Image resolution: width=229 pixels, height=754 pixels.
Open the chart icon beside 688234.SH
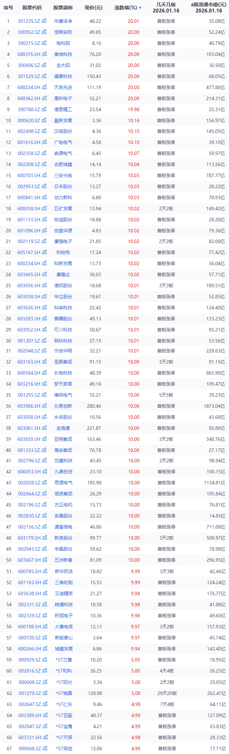[44, 88]
